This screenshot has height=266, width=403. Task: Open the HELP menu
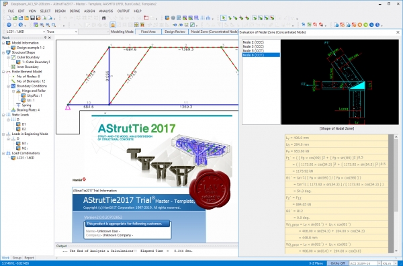pyautogui.click(x=138, y=11)
